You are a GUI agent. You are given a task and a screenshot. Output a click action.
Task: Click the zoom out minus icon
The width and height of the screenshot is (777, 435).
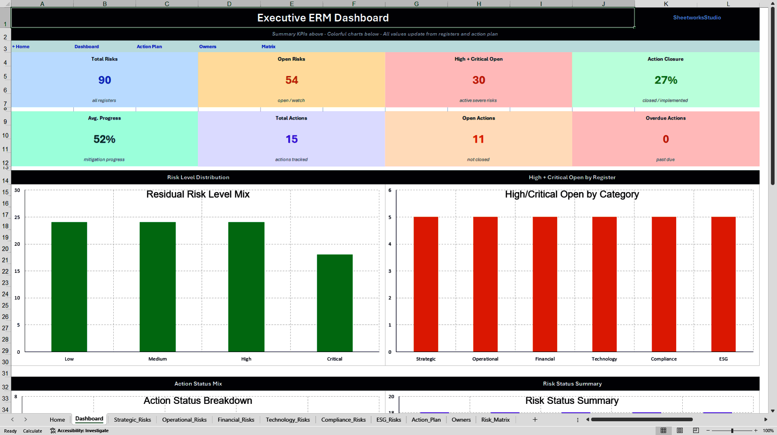click(x=708, y=431)
